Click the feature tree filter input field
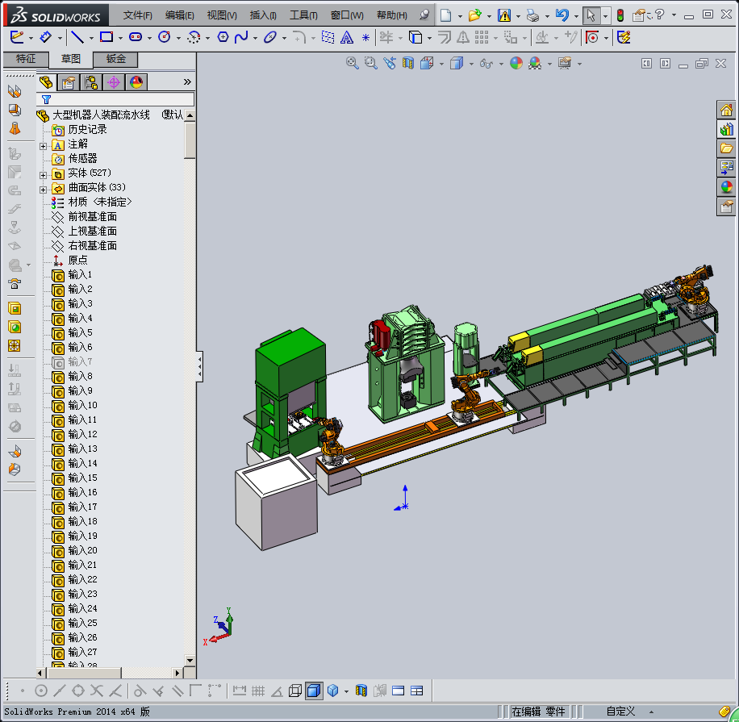This screenshot has width=739, height=722. point(121,99)
